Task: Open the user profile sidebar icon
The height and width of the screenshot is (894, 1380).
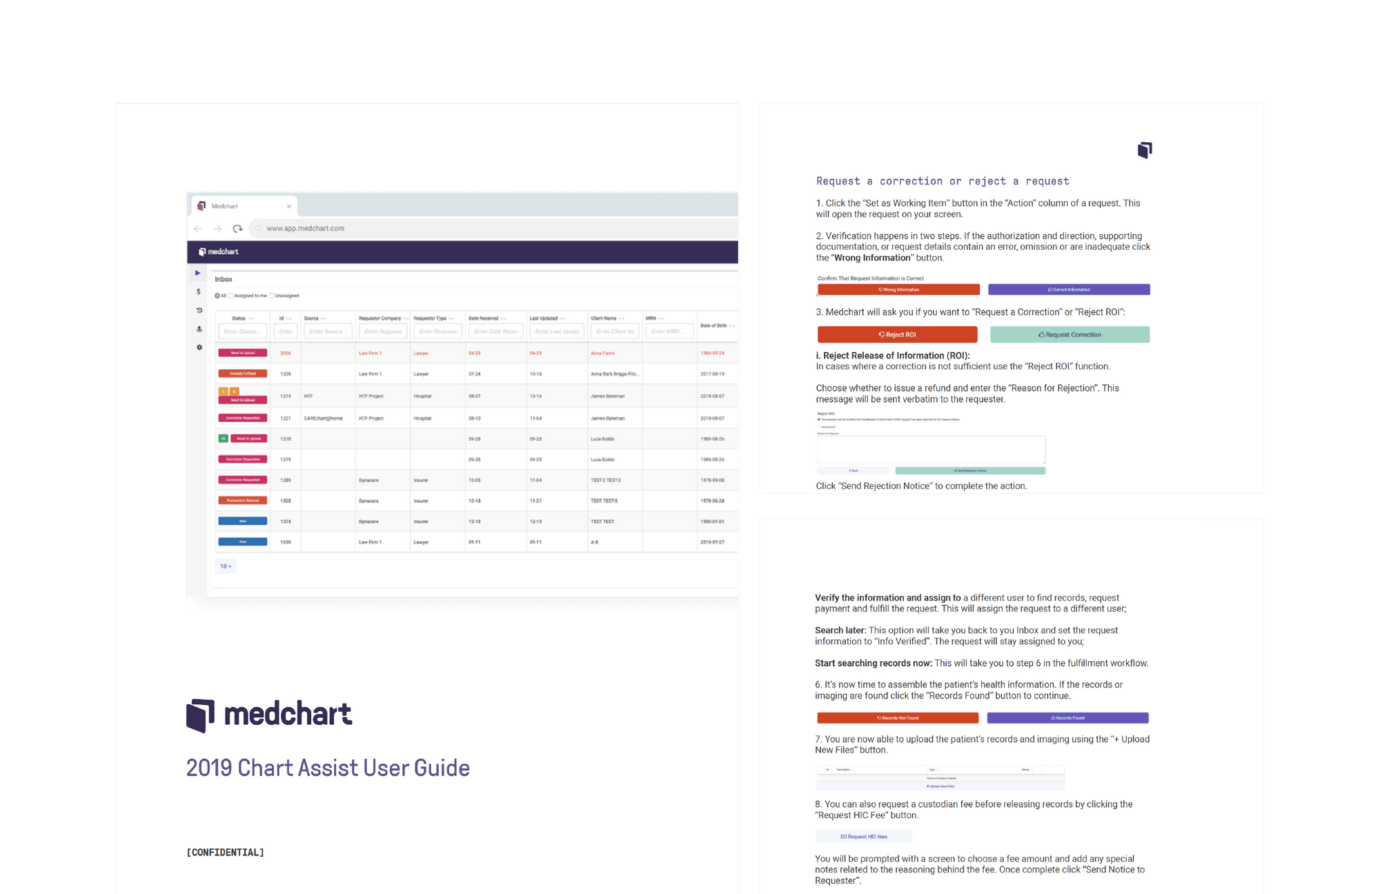Action: (x=199, y=329)
